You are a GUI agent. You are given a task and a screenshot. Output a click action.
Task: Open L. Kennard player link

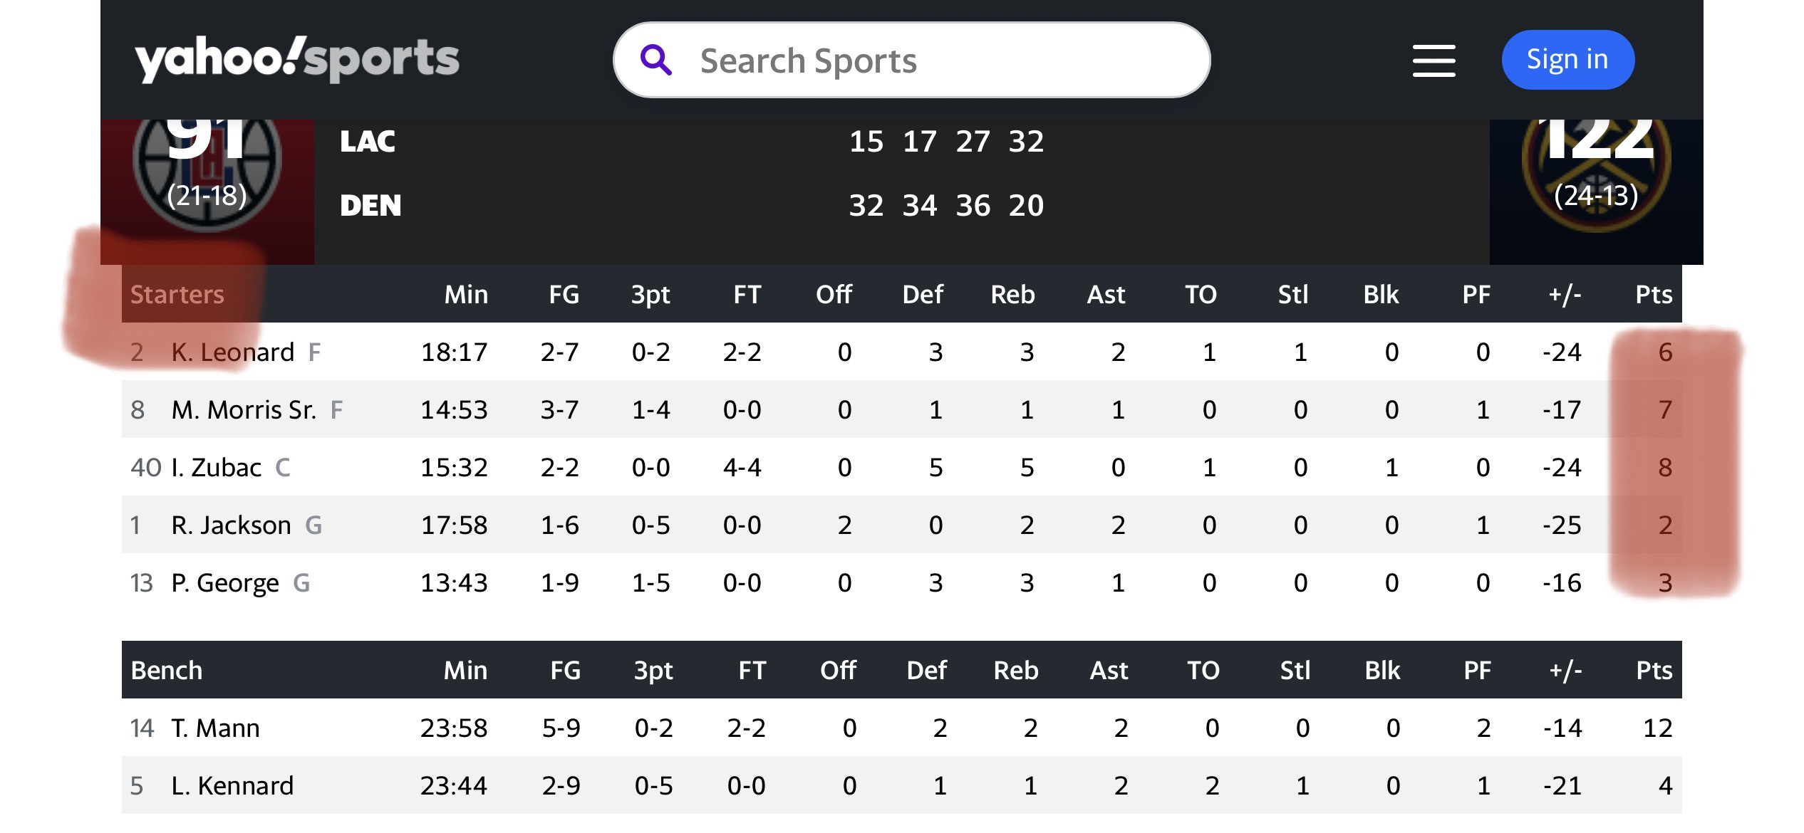tap(232, 785)
